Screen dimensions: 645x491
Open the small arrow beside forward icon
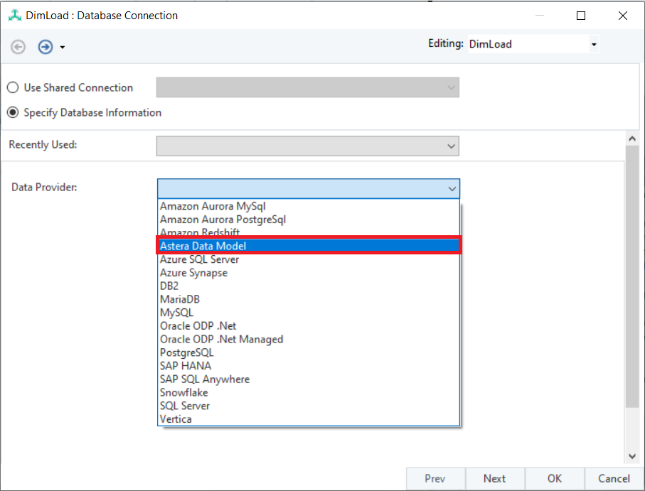63,48
